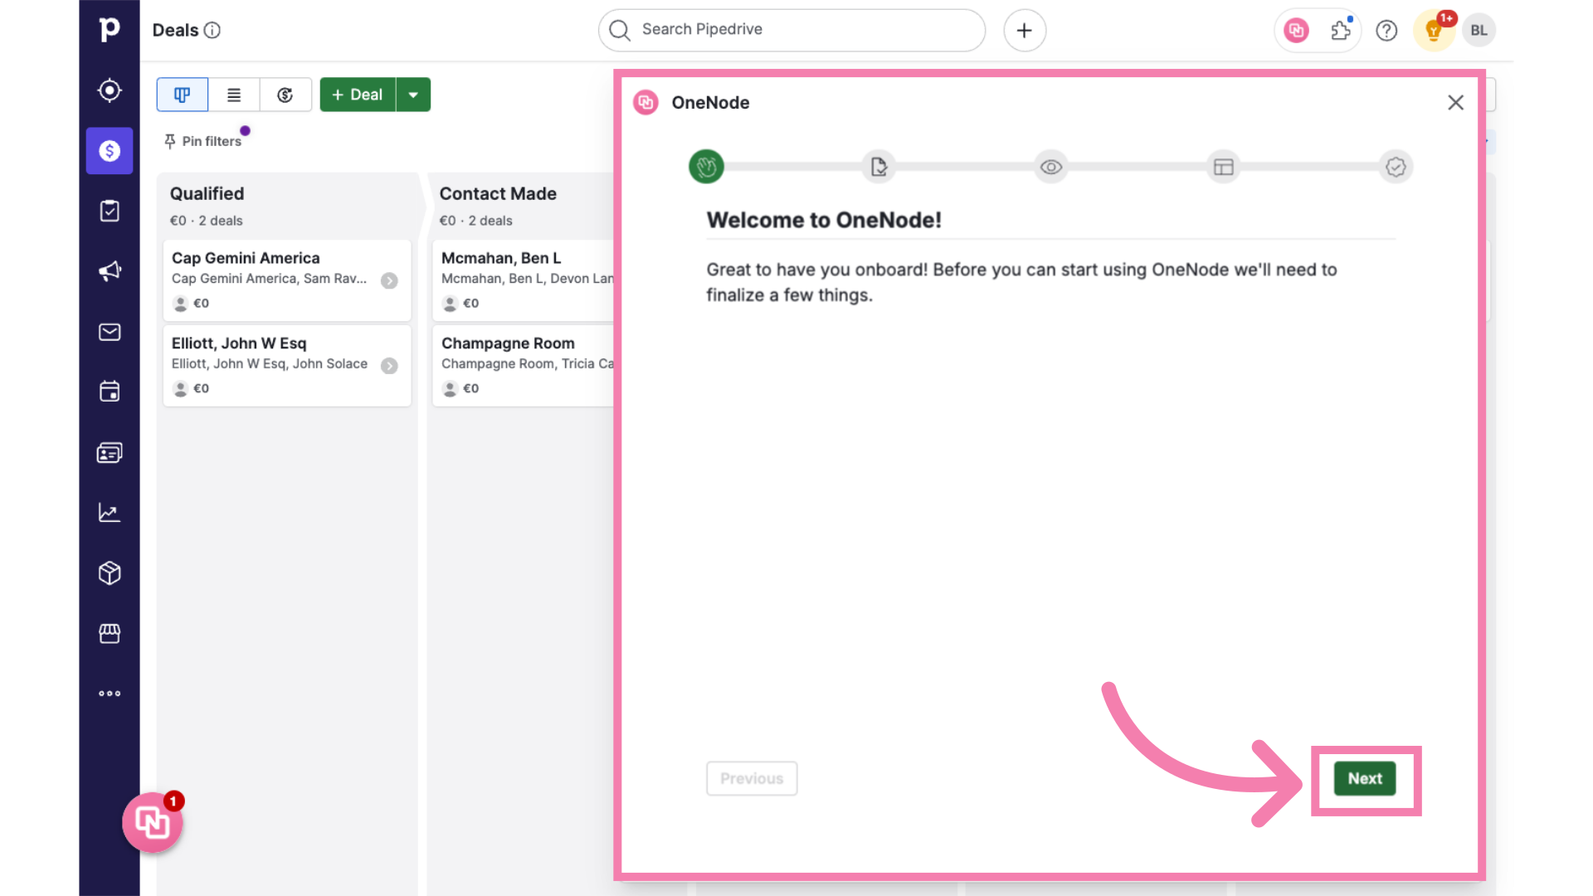Click the Qualified stage header
Screen dimensions: 1593x896
(287, 206)
